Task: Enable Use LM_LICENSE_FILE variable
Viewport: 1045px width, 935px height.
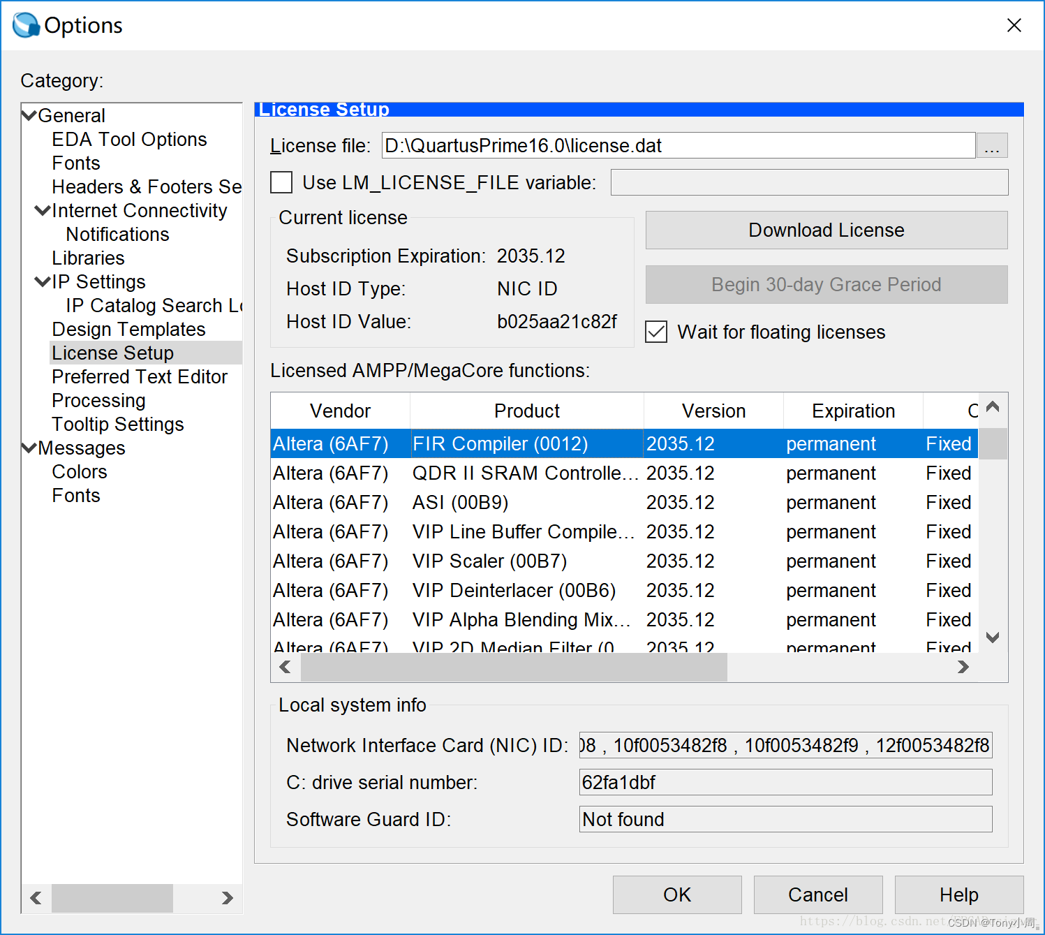Action: [x=281, y=182]
